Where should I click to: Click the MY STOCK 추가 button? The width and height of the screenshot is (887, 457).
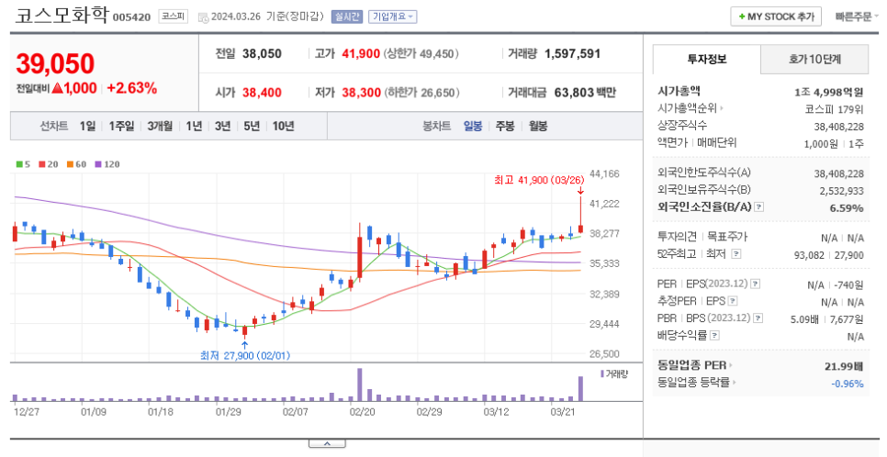[776, 17]
